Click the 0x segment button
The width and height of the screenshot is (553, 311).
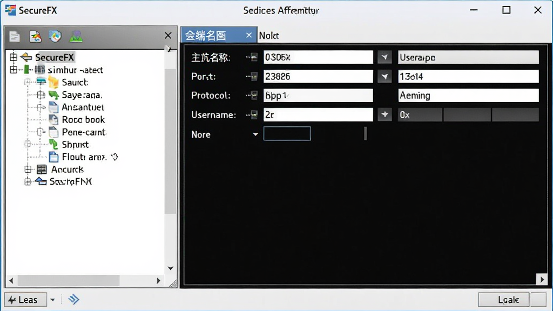coord(420,114)
